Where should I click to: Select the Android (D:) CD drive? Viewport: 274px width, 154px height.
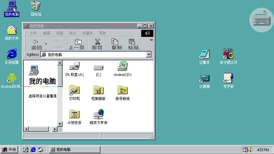[123, 69]
